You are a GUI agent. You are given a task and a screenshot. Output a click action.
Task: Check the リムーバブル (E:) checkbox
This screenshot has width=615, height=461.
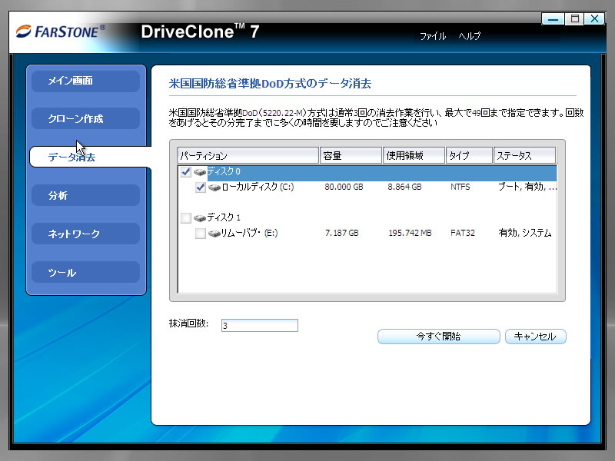(x=201, y=234)
